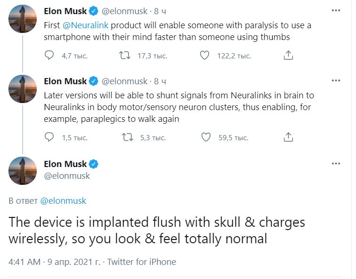The height and width of the screenshot is (279, 356).
Task: Retweet the first tweet with 17,3 тыс.
Action: tap(125, 56)
